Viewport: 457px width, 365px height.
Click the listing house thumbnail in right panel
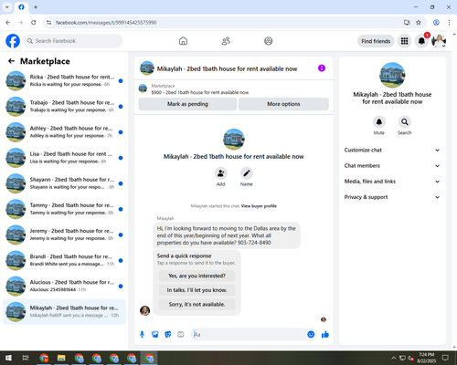[x=392, y=75]
